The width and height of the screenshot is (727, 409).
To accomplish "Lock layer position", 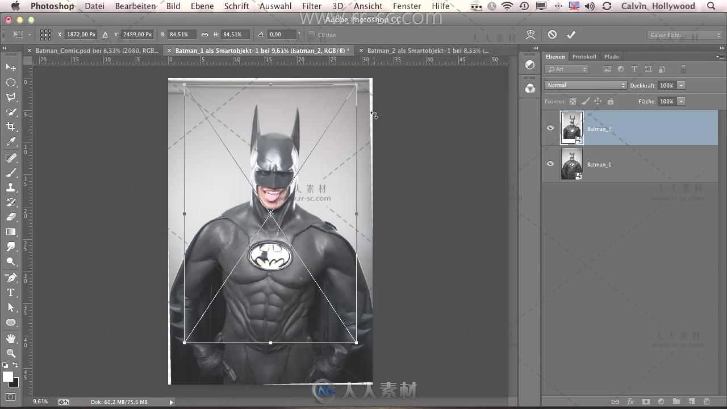I will tap(598, 101).
